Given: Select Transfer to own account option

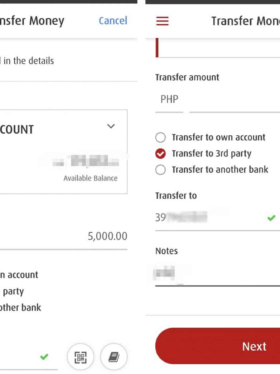Looking at the screenshot, I should (161, 137).
